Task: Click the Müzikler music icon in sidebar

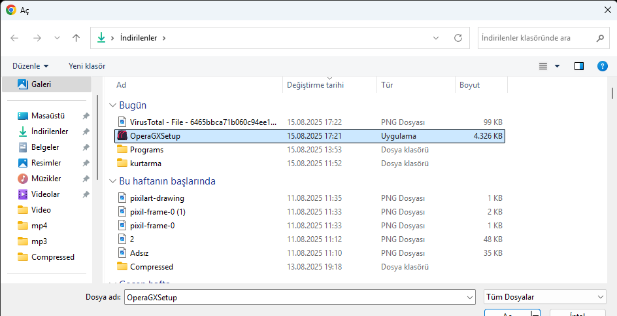Action: 23,179
